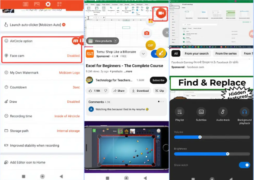Open Mobizen settings gear tab

pyautogui.click(x=48, y=4)
